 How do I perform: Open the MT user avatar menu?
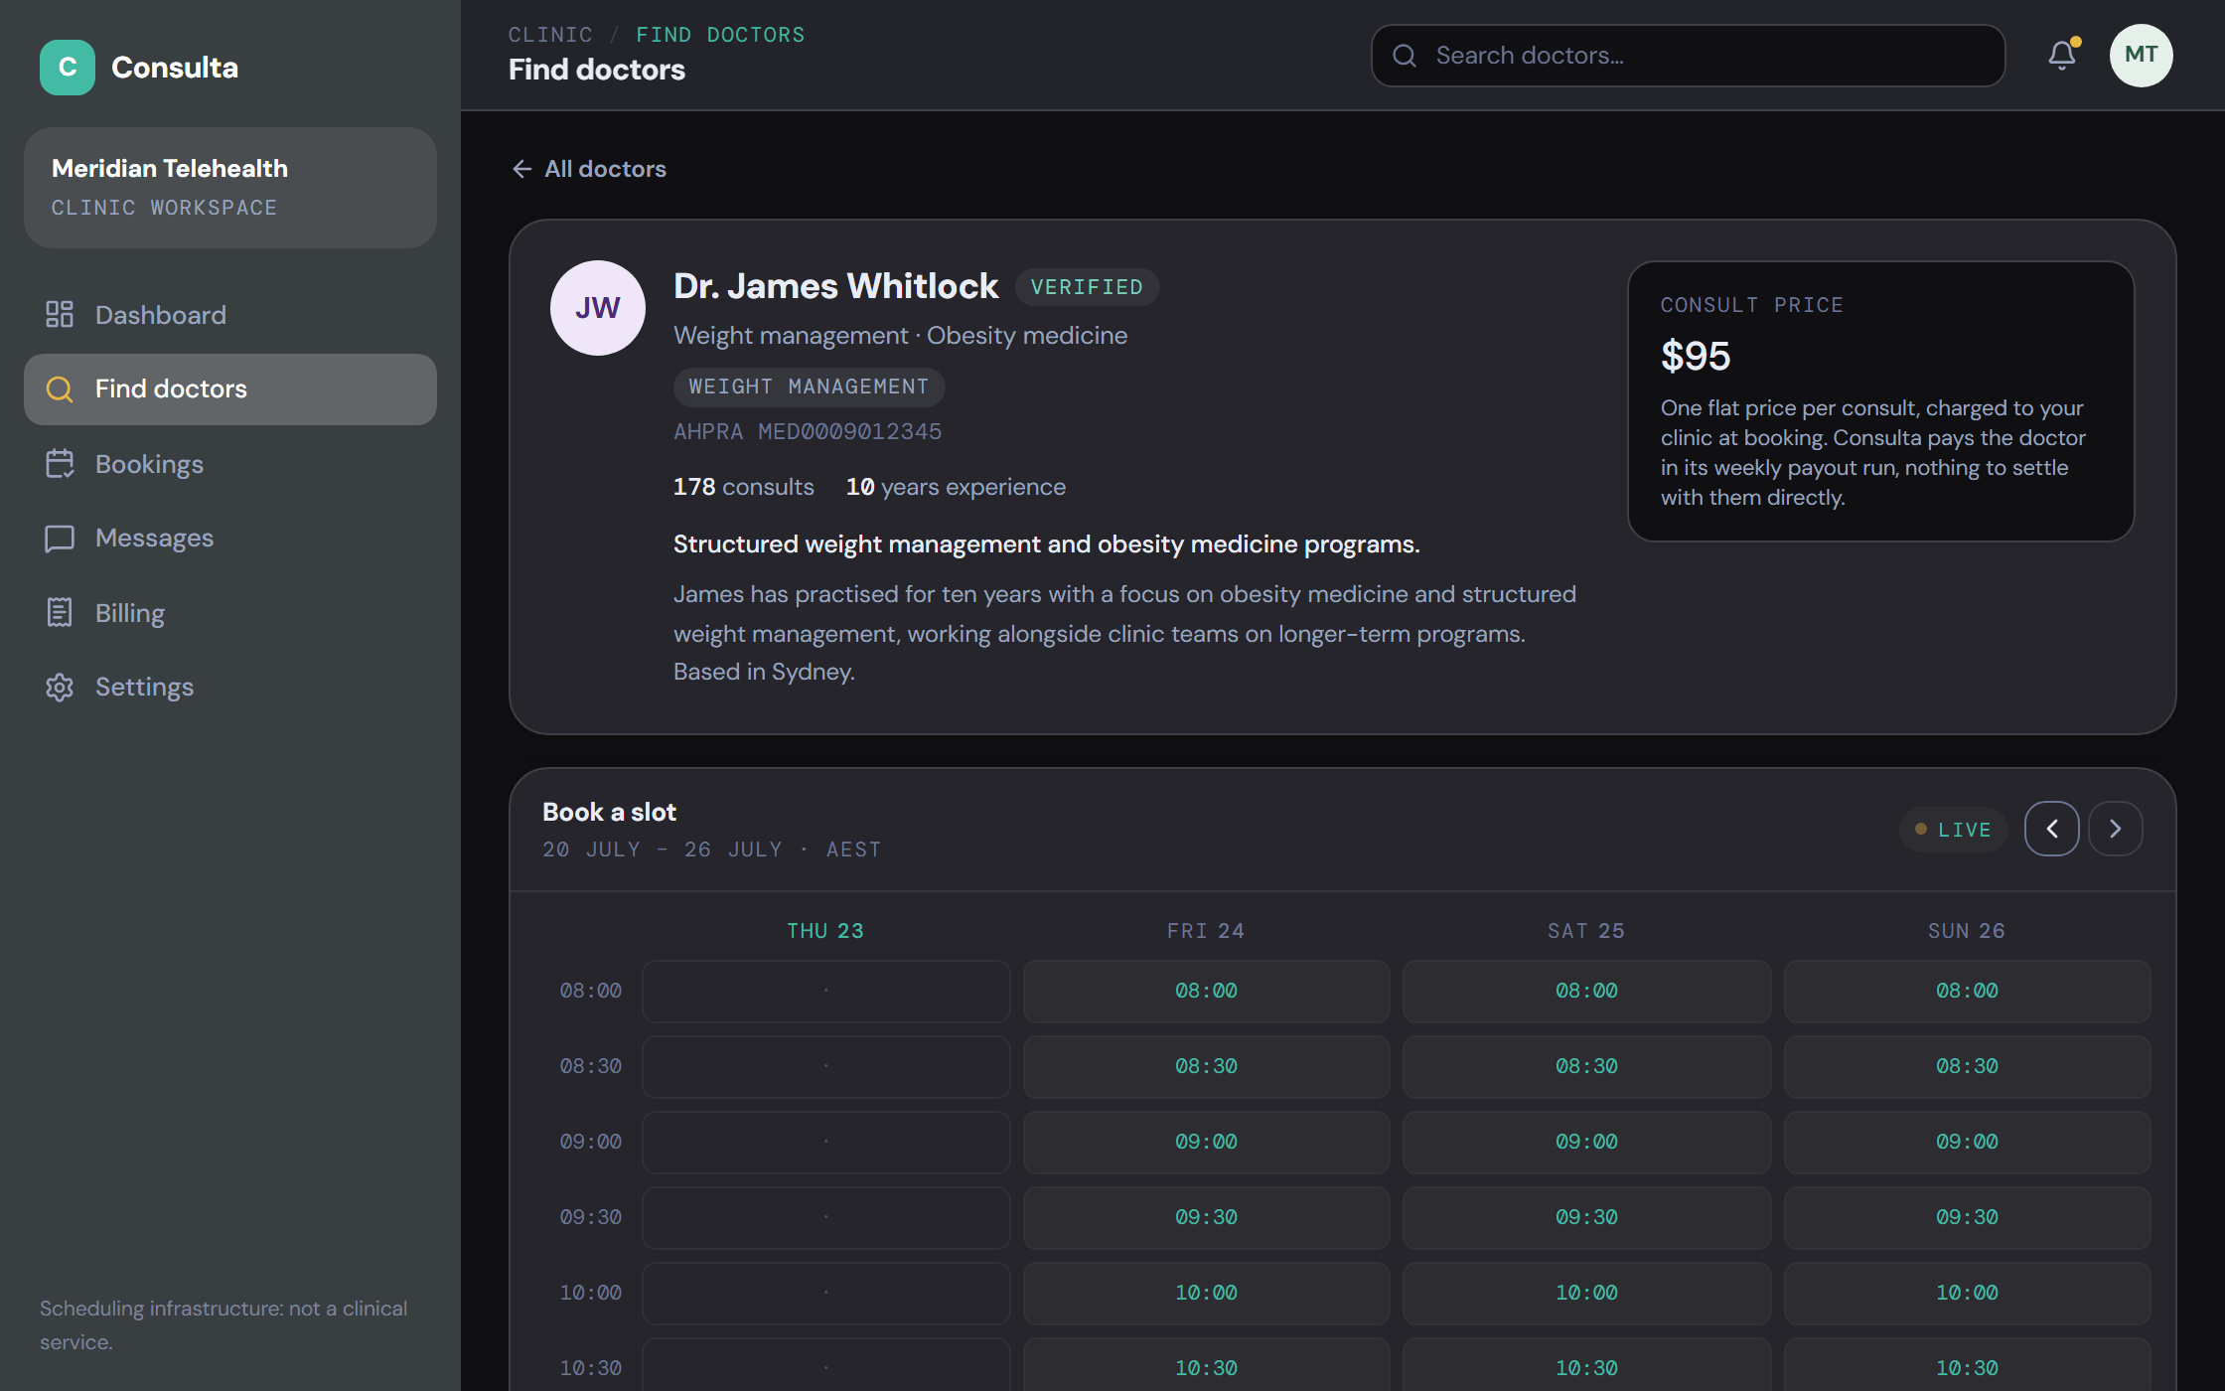click(2142, 56)
